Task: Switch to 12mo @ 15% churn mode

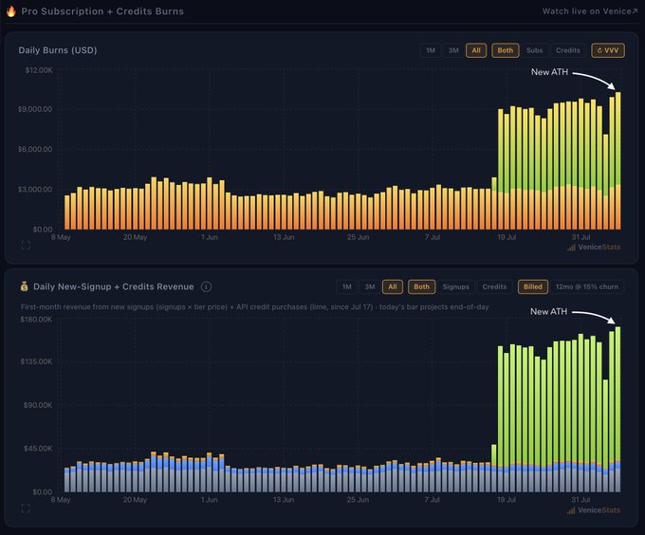Action: [x=586, y=286]
